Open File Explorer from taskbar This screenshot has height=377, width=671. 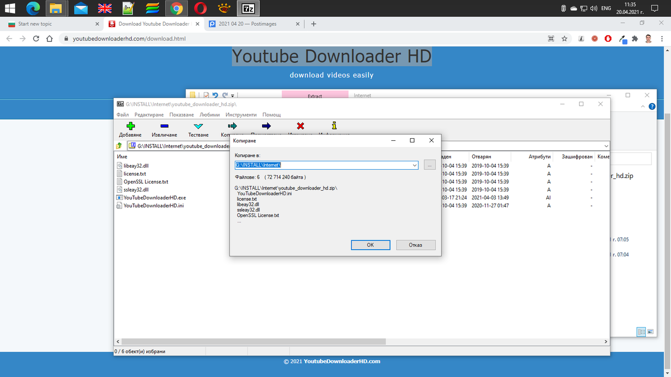pyautogui.click(x=57, y=8)
